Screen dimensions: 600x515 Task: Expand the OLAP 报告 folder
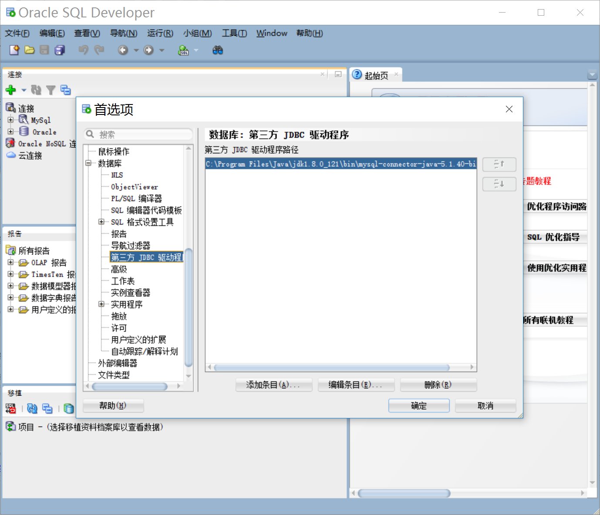[10, 263]
